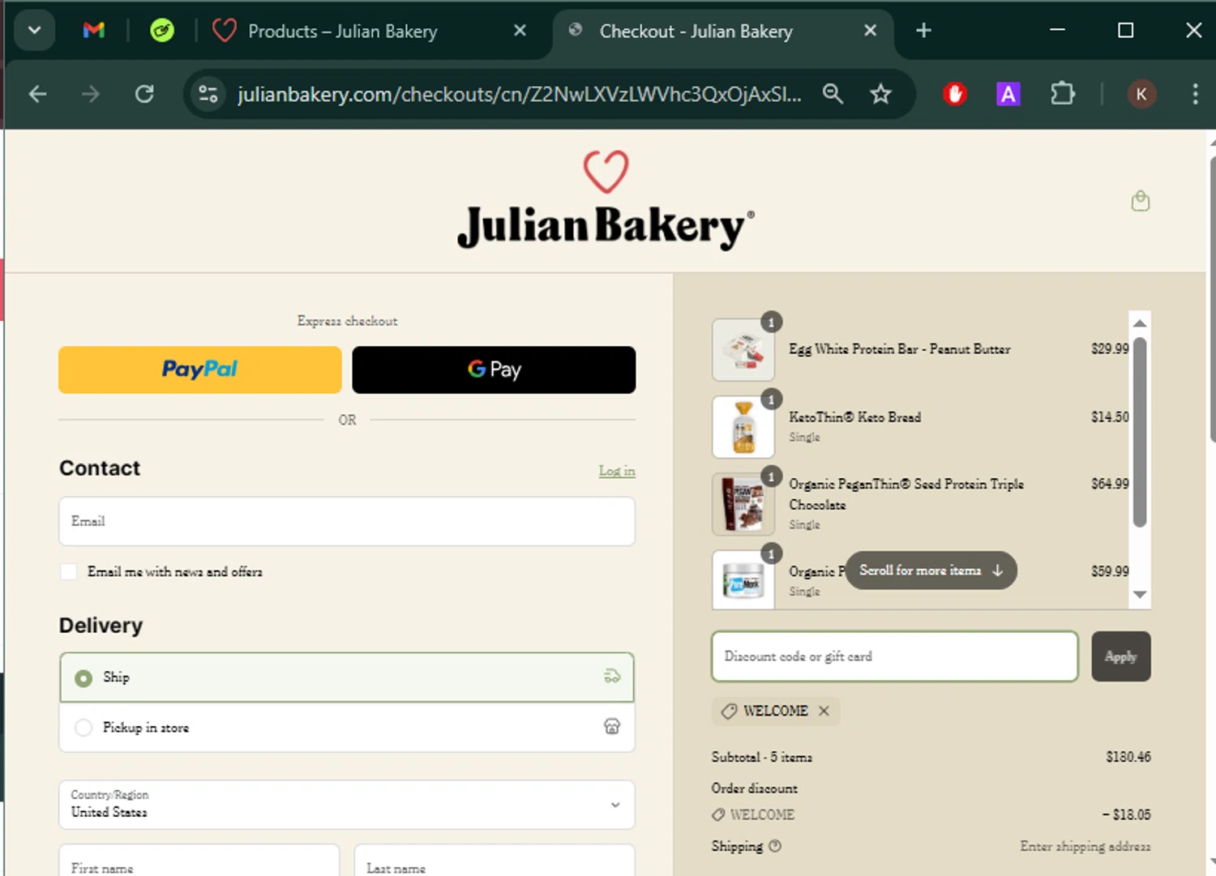Remove the WELCOME discount code
Image resolution: width=1216 pixels, height=876 pixels.
coord(824,711)
